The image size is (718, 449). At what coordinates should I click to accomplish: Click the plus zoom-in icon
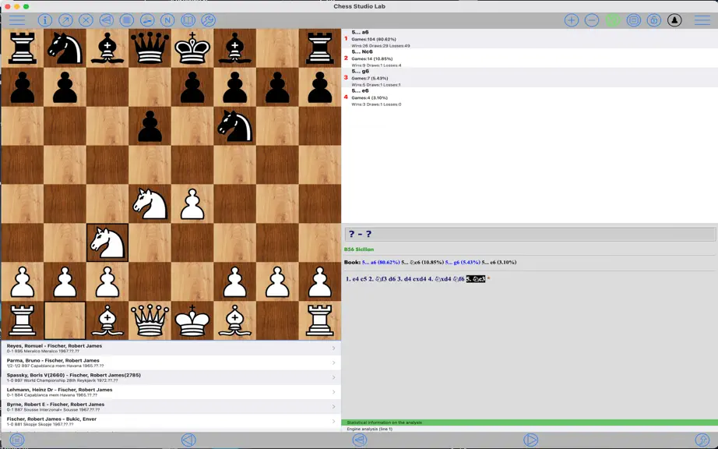(572, 20)
